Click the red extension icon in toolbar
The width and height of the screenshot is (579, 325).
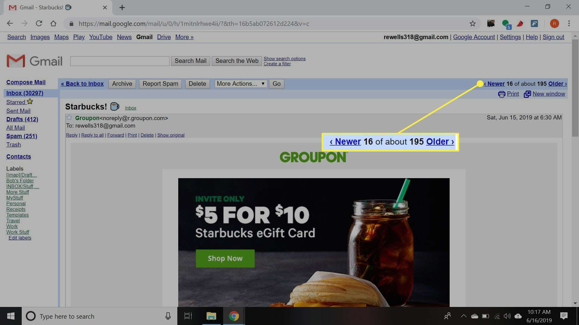tap(520, 23)
